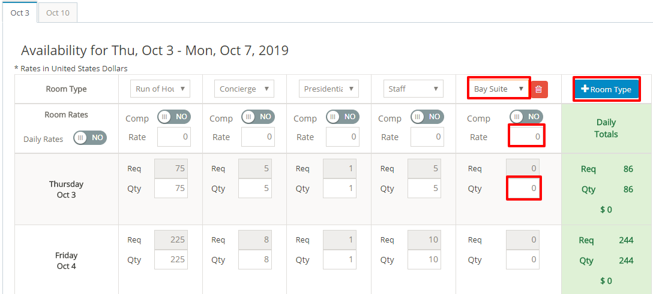The image size is (653, 294).
Task: Expand the Presidential room type dropdown
Action: tap(329, 89)
